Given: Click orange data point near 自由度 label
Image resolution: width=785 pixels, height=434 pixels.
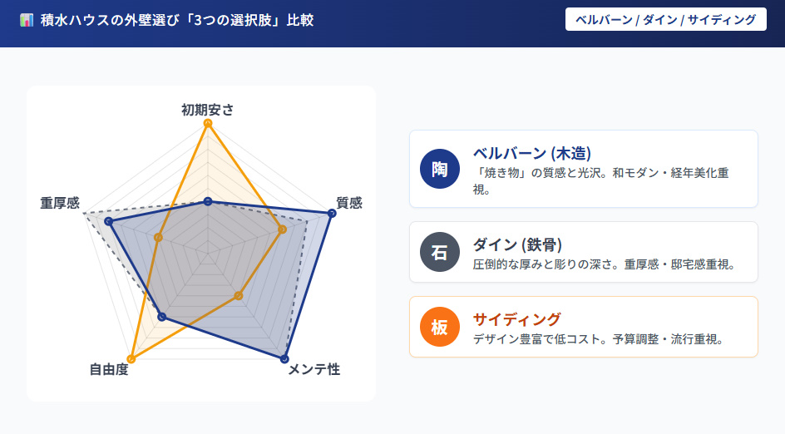Looking at the screenshot, I should (x=131, y=359).
